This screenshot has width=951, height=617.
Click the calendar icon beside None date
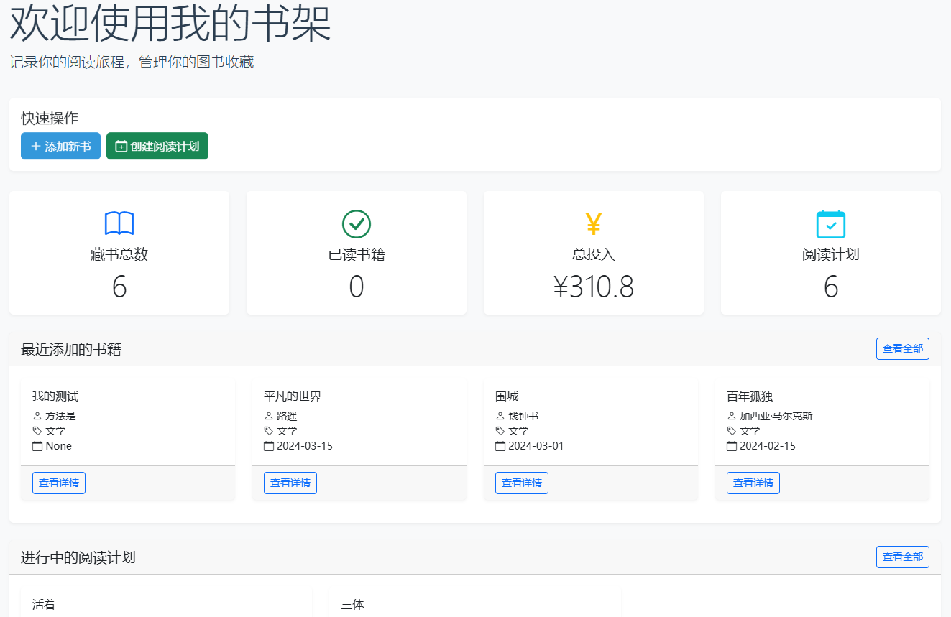click(x=37, y=446)
